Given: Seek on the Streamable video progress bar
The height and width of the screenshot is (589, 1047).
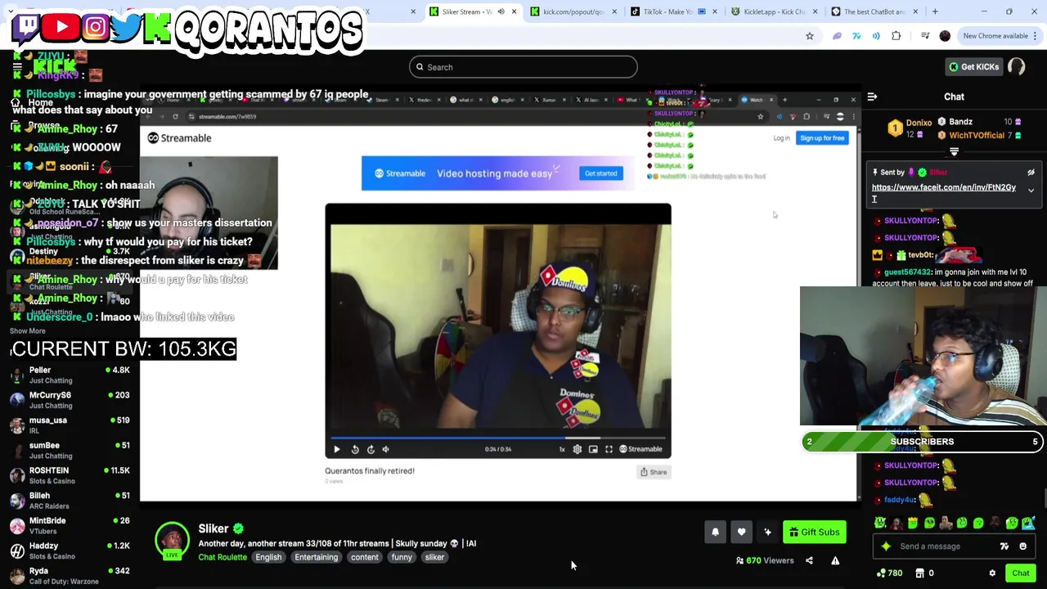Looking at the screenshot, I should tap(498, 438).
